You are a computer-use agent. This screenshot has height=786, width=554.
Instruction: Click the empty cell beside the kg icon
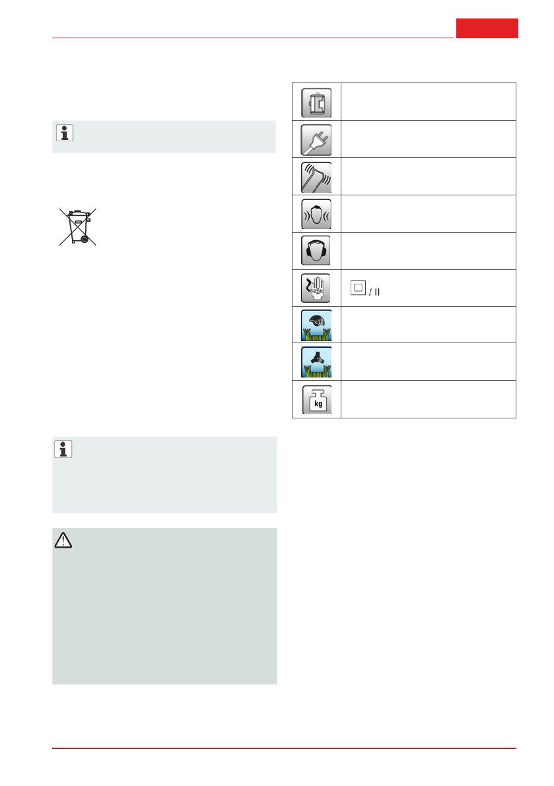(x=428, y=399)
